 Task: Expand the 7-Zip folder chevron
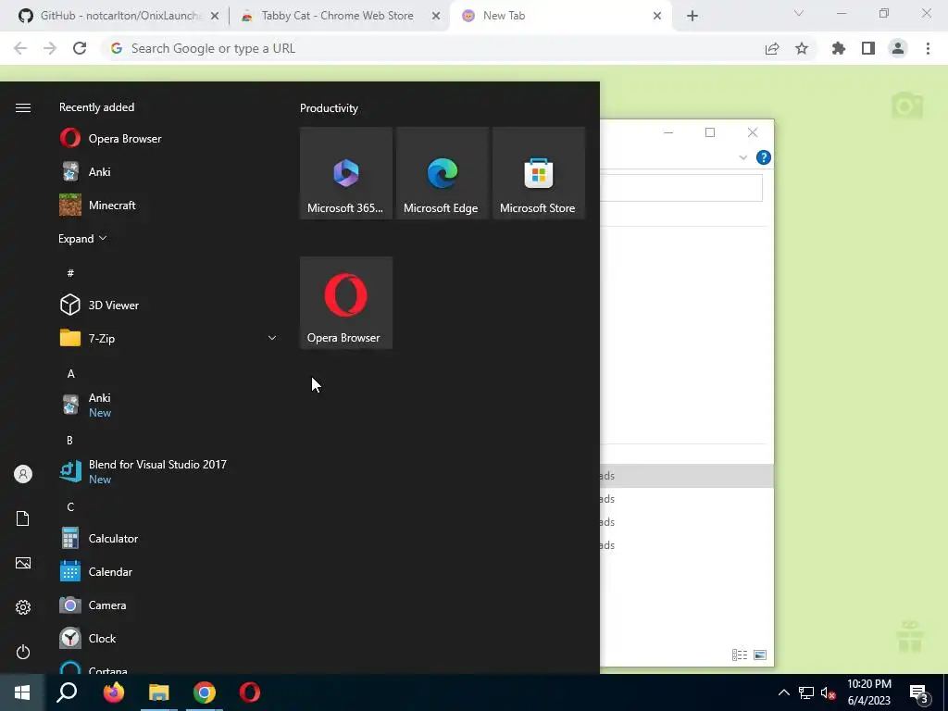click(x=272, y=338)
